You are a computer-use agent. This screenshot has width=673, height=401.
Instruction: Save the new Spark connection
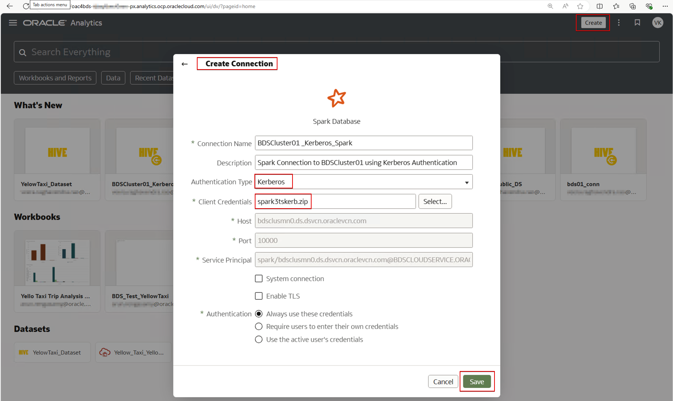tap(477, 382)
